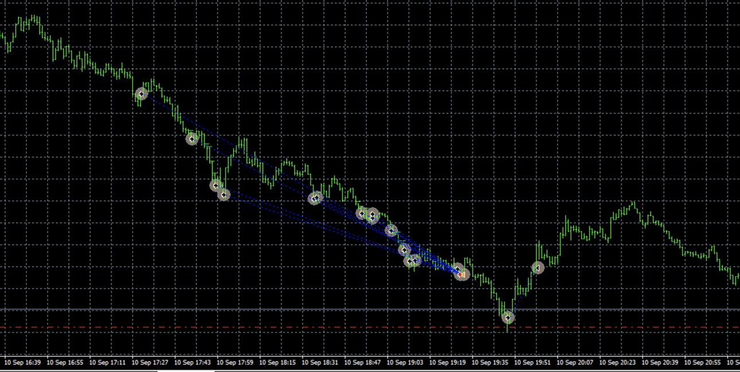This screenshot has height=372, width=740.
Task: Click the lower of the two markers near 17:59
Action: coord(224,195)
